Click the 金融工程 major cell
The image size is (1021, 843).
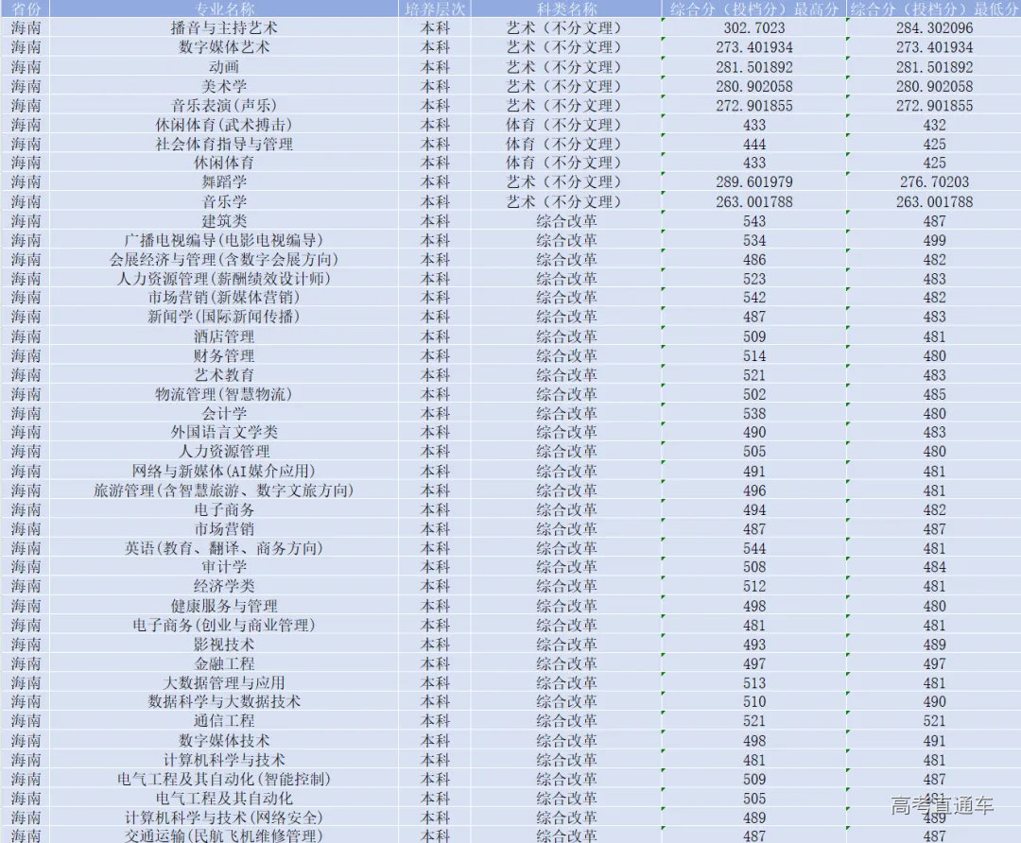(x=224, y=663)
